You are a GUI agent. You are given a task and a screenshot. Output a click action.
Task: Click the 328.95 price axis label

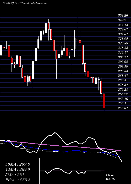tap(123, 39)
